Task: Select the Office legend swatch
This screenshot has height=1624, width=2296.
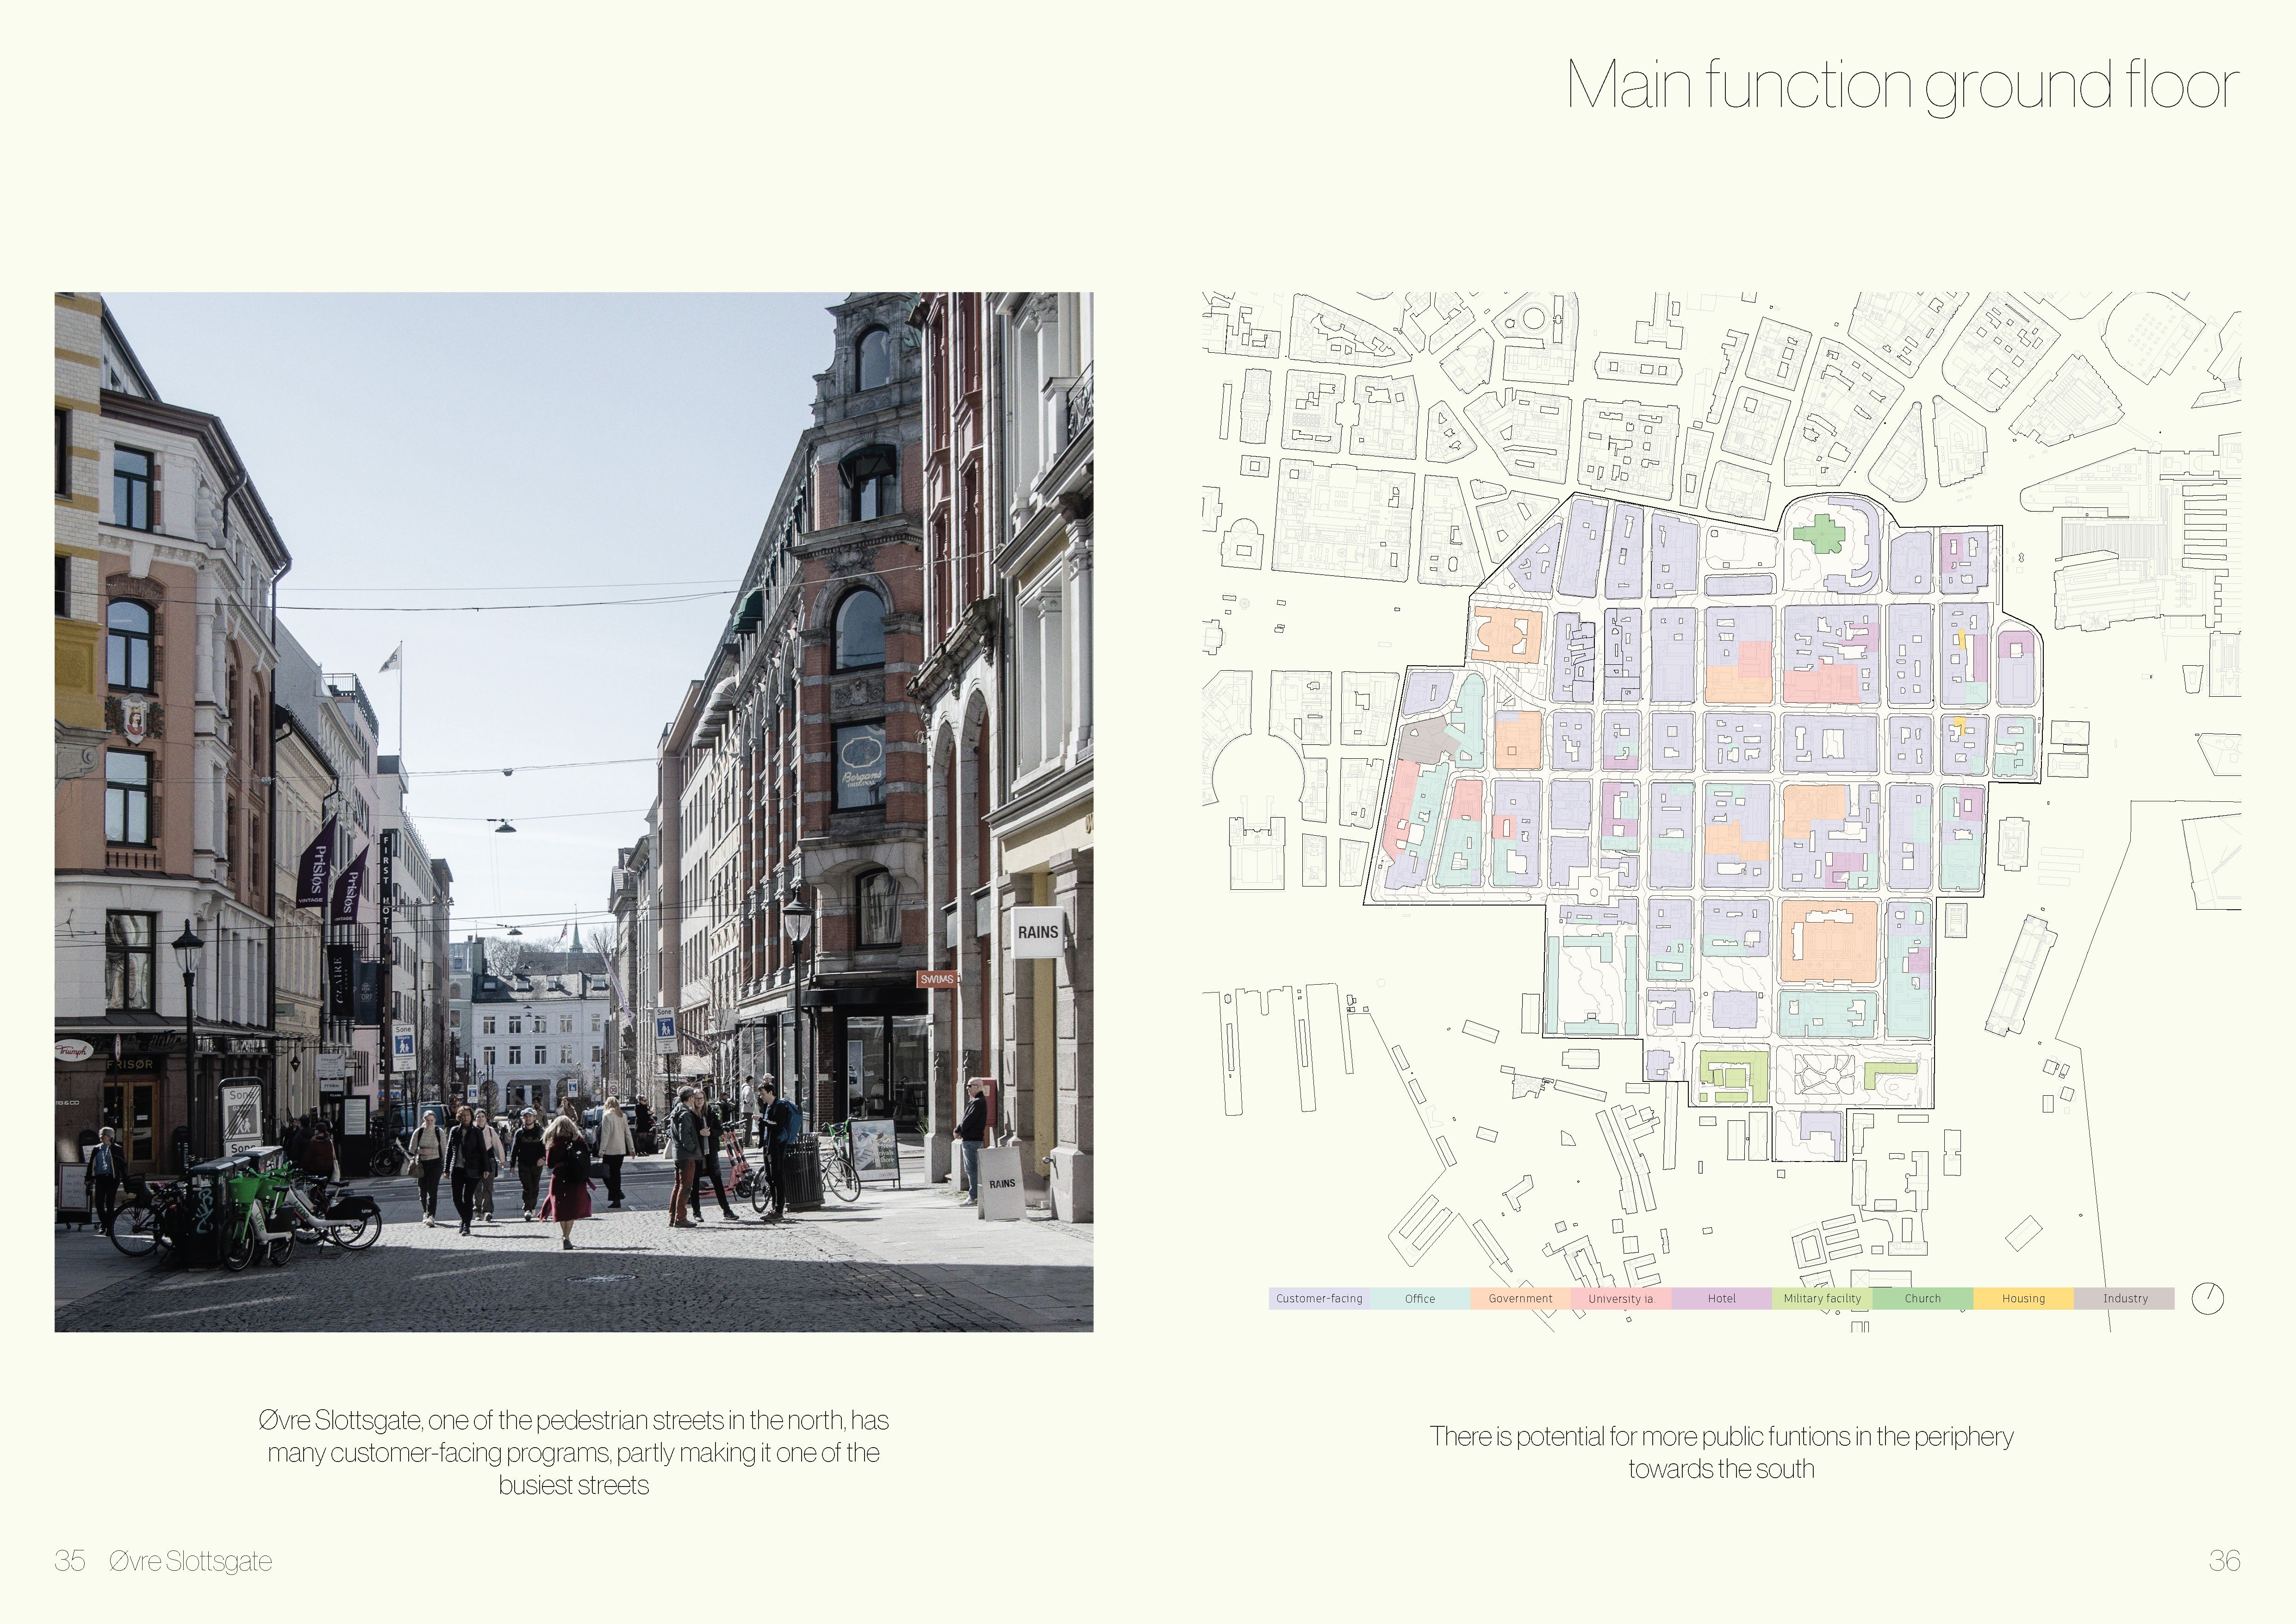Action: coord(1419,1298)
